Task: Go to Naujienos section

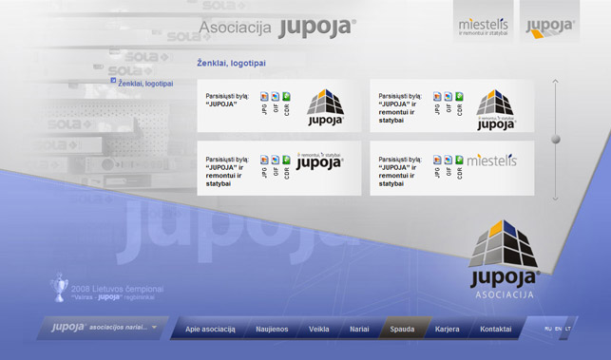Action: [x=272, y=330]
